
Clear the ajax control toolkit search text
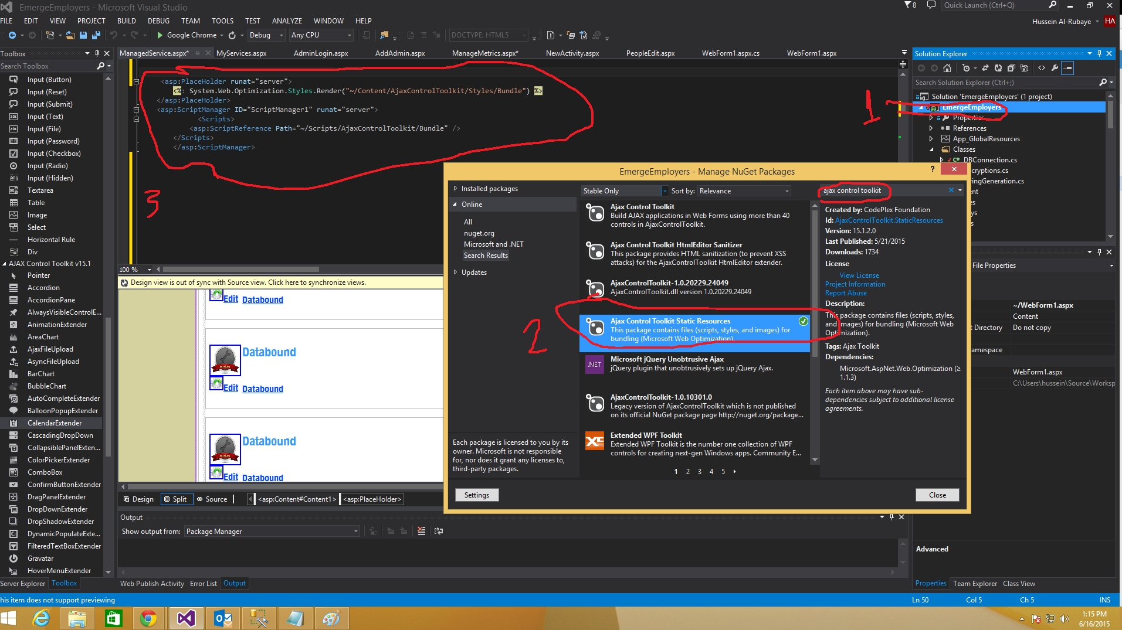coord(951,190)
